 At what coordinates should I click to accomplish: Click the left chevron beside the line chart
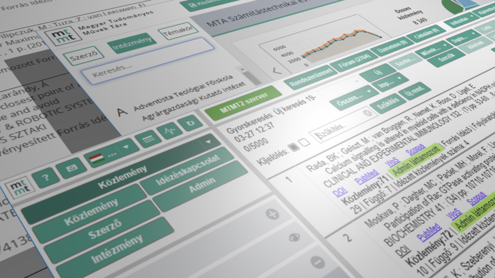tap(277, 71)
